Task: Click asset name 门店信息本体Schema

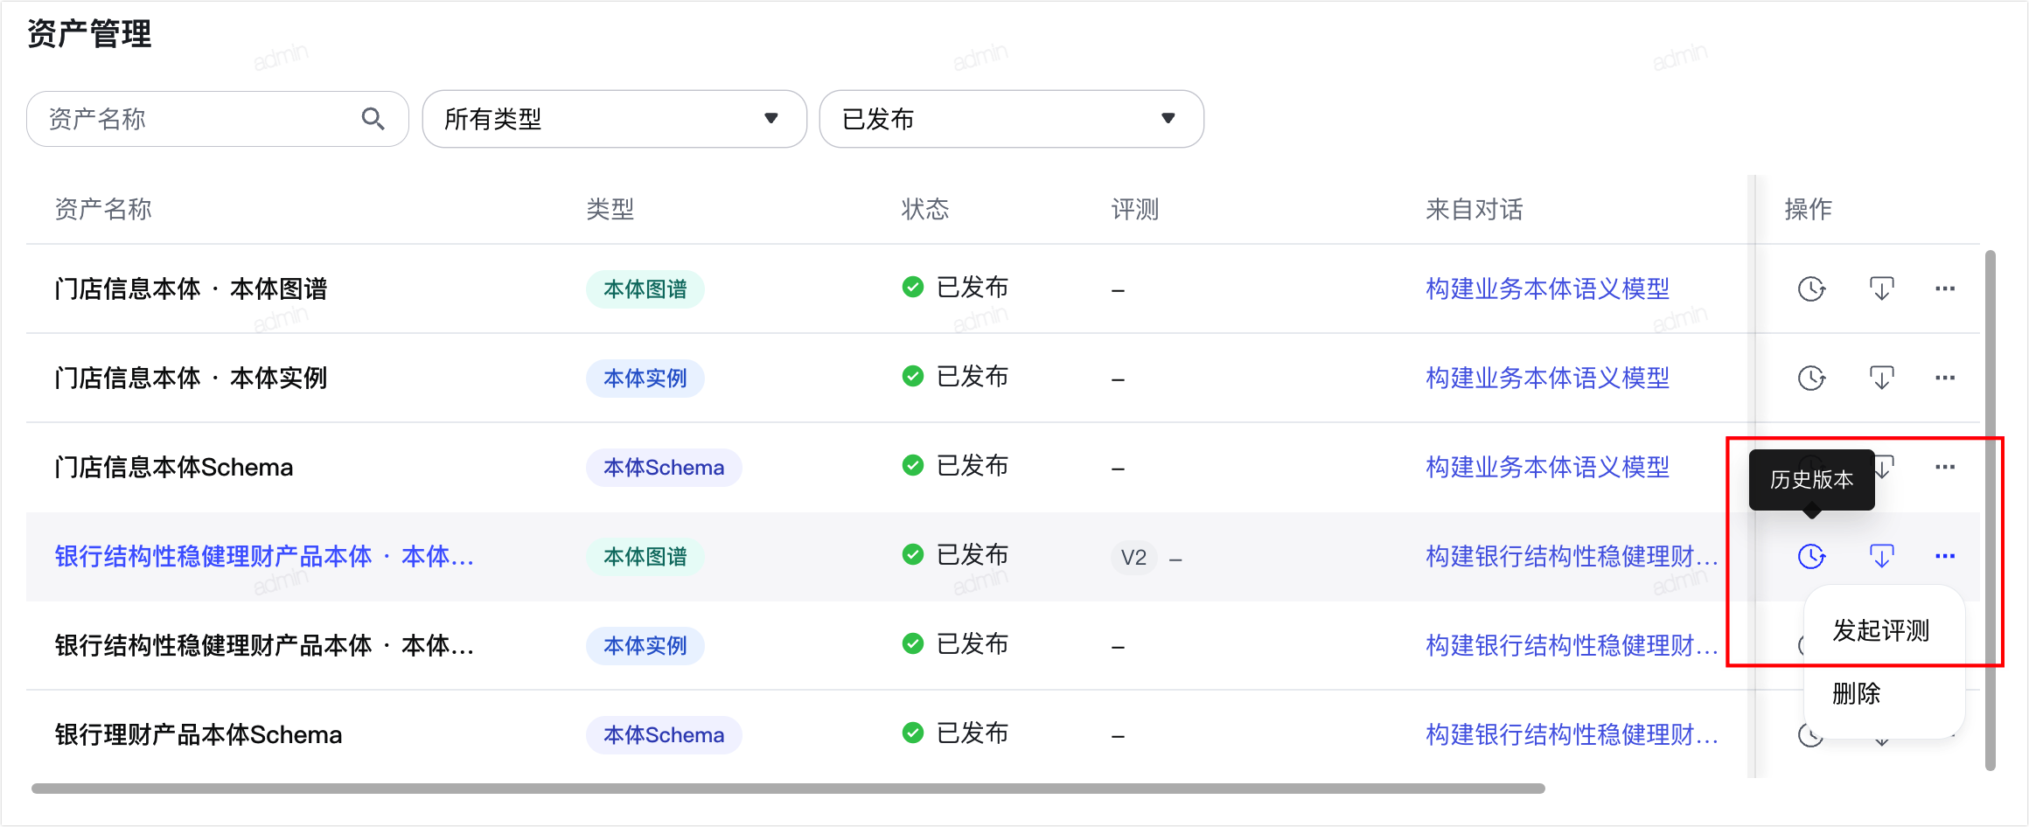Action: point(173,467)
